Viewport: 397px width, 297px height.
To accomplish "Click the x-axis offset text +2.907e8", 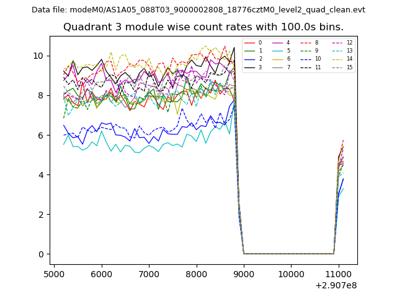I will (336, 285).
